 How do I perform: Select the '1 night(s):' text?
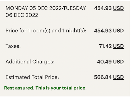point(74,31)
